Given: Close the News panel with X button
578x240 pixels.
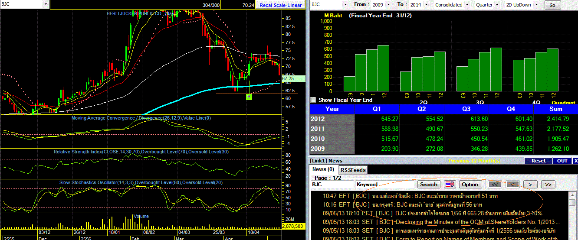Looking at the screenshot, I should (575, 161).
